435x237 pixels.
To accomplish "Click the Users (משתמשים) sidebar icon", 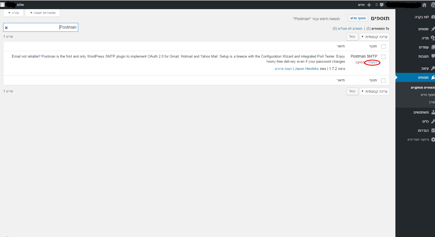I will (433, 112).
